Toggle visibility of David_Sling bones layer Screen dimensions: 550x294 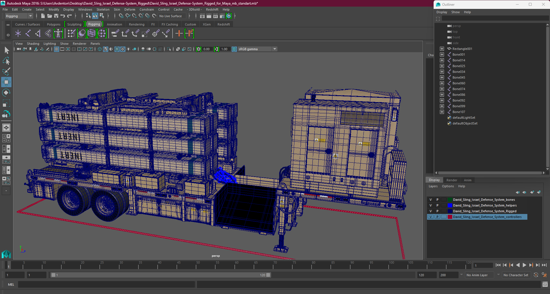pyautogui.click(x=430, y=200)
